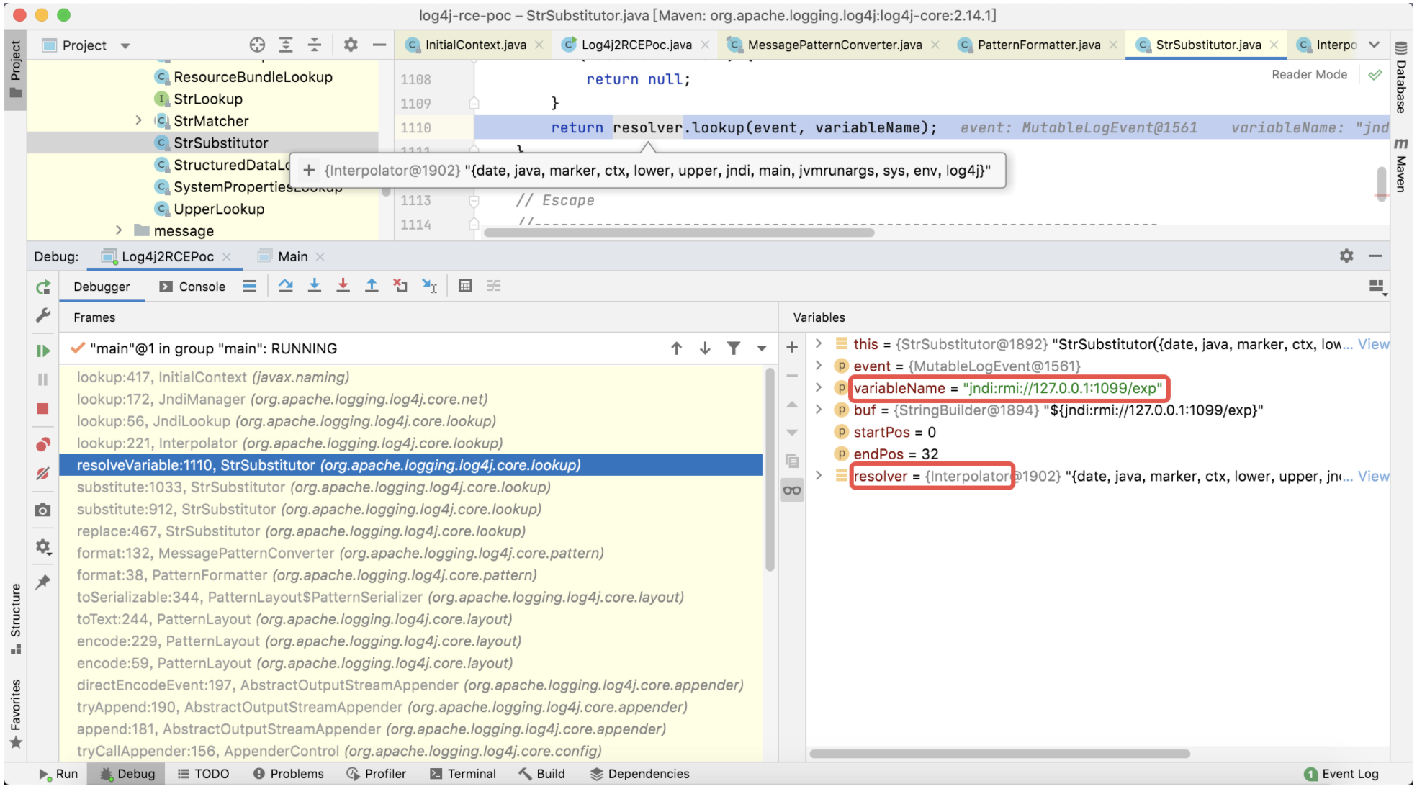Click the wrench modify run configuration icon
The height and width of the screenshot is (789, 1417).
click(x=43, y=315)
